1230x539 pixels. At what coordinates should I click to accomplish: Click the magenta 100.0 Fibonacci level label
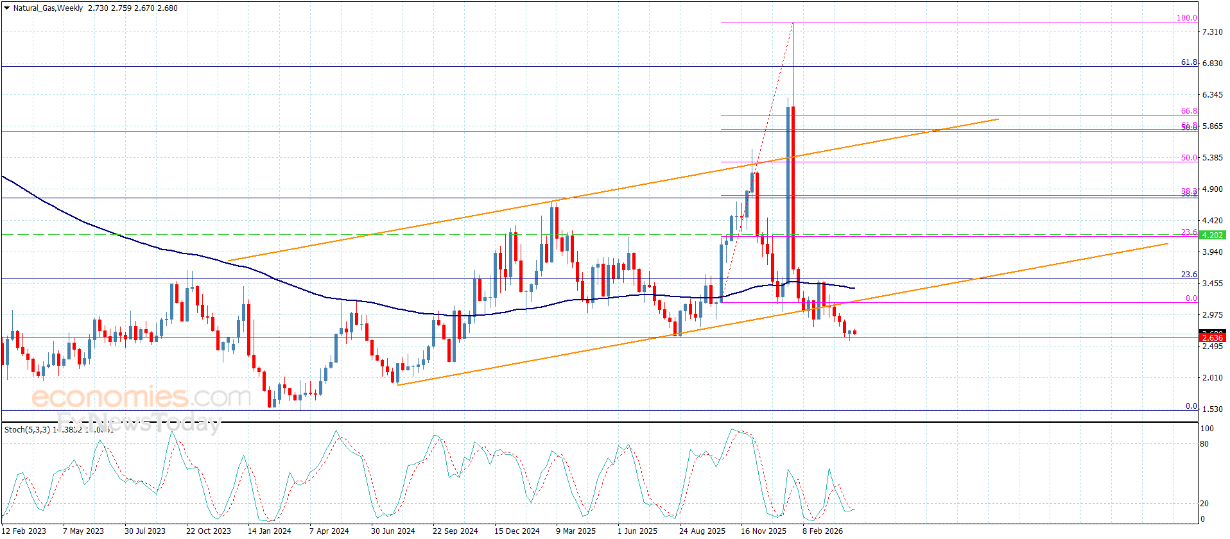1186,18
